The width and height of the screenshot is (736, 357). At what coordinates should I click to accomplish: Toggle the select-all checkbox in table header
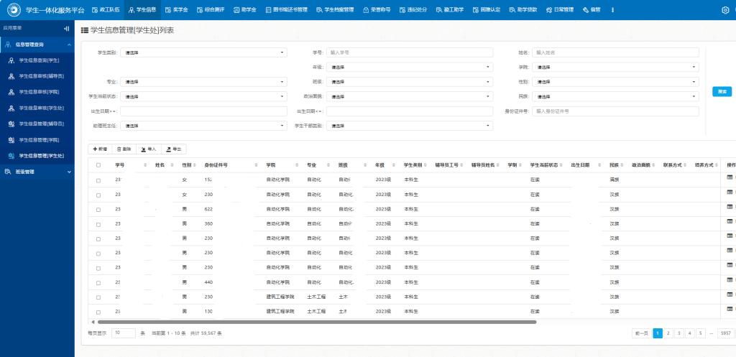point(98,164)
